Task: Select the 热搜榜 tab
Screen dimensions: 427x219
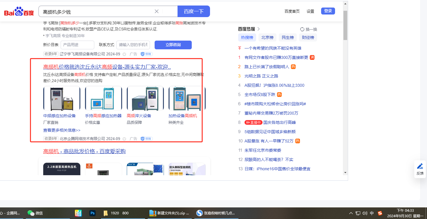Action: [x=247, y=37]
